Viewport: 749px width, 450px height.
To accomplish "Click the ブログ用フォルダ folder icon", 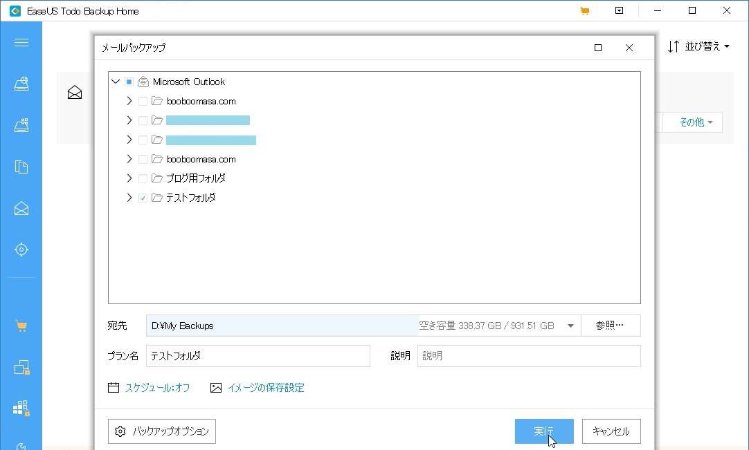I will point(156,178).
